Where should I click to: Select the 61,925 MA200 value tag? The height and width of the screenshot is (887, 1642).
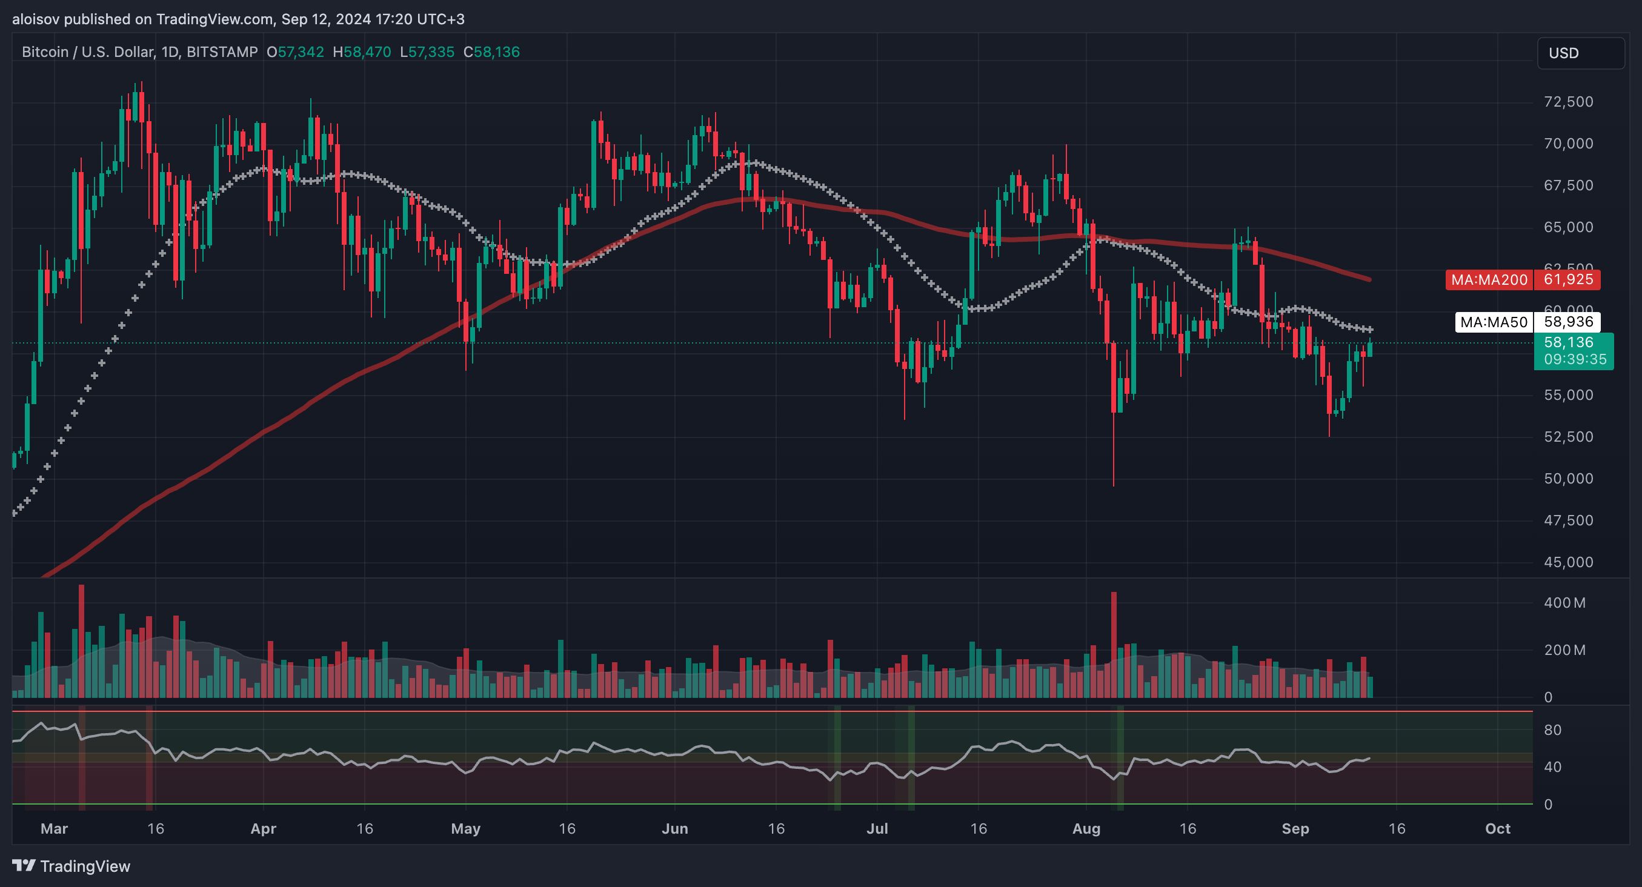(x=1567, y=280)
